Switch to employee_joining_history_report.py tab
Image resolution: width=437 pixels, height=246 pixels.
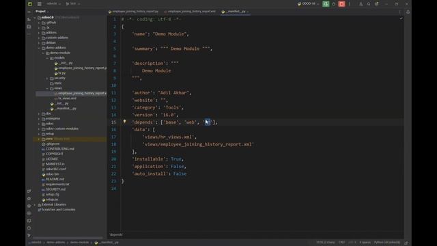click(134, 12)
